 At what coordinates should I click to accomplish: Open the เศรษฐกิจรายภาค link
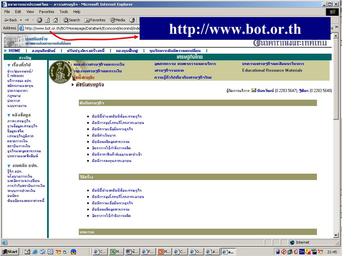(x=169, y=71)
